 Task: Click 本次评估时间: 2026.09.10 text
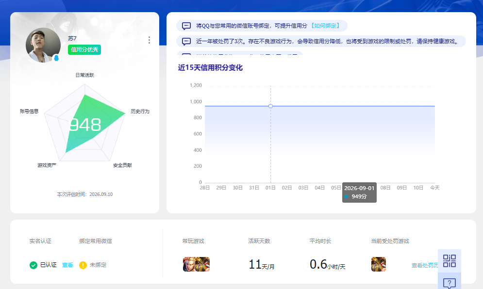coord(85,194)
